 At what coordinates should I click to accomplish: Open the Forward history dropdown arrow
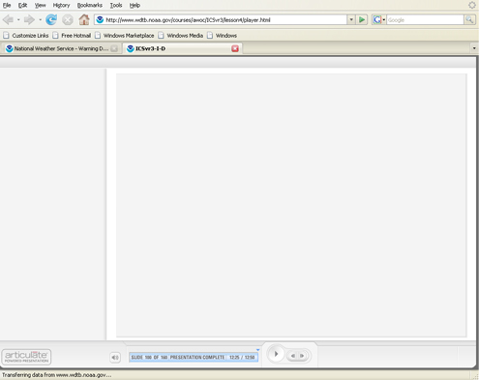coord(40,20)
